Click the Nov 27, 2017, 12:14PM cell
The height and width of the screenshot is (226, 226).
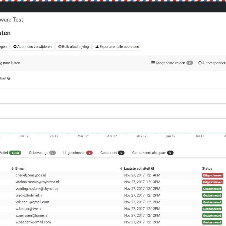[x=142, y=175]
